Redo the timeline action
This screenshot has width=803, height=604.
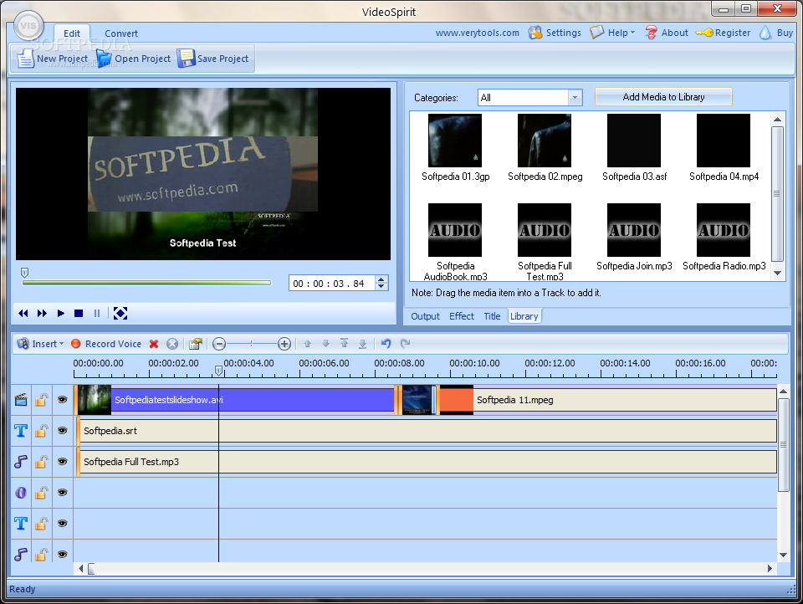click(x=405, y=344)
